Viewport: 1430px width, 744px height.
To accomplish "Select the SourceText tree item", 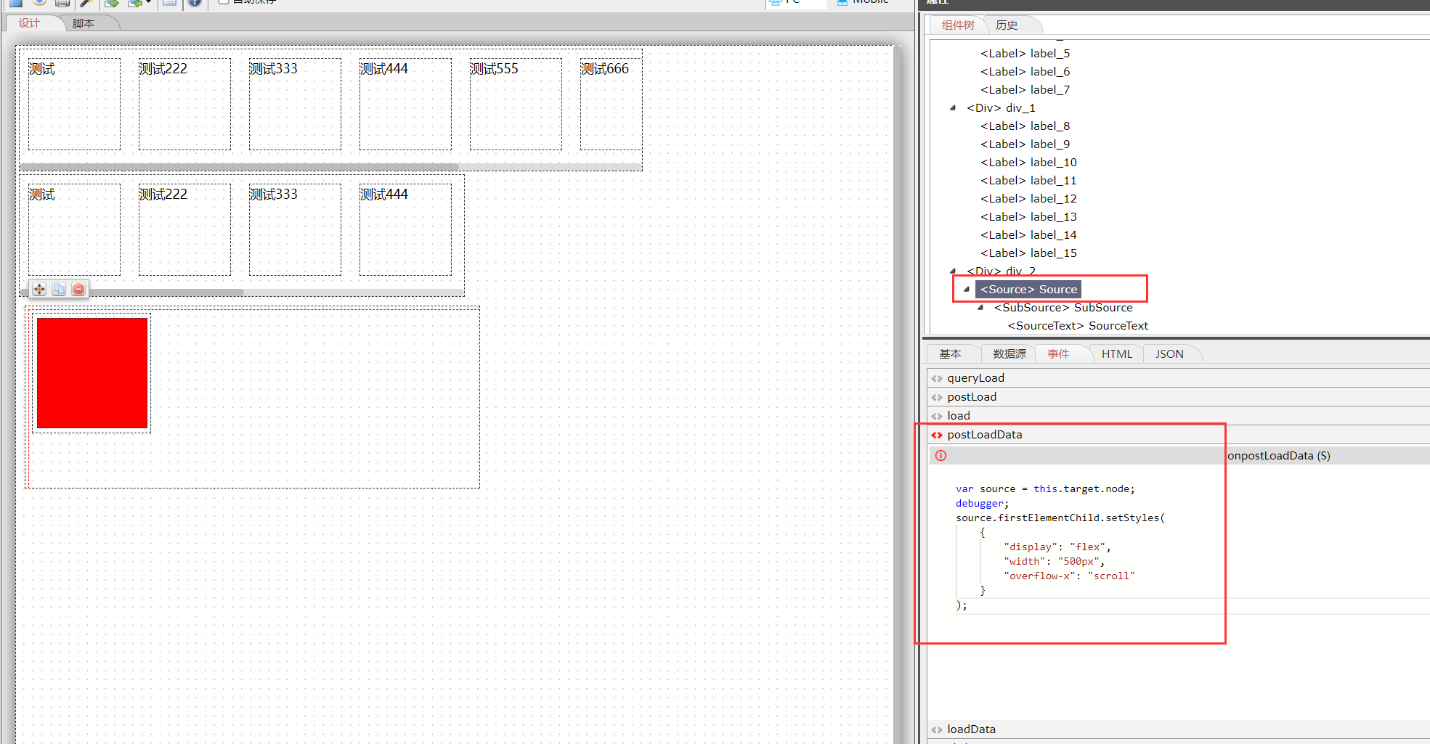I will pyautogui.click(x=1078, y=325).
